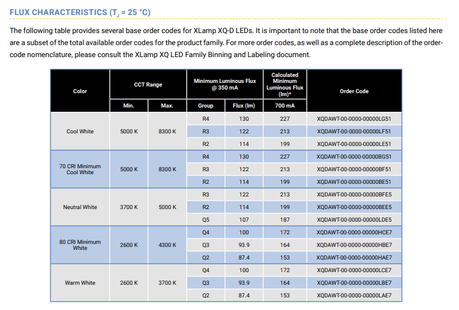Select the 70 CRI Minimum Cool White cell
The height and width of the screenshot is (310, 459).
pos(80,169)
